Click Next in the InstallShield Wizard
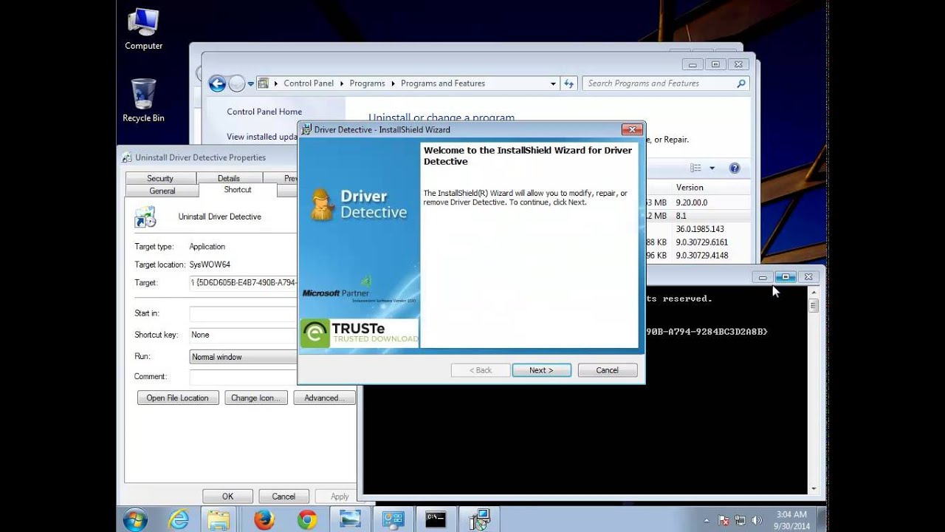 tap(541, 370)
